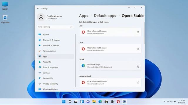
Task: Click the search magnifier in Find a setting
Action: 71,27
